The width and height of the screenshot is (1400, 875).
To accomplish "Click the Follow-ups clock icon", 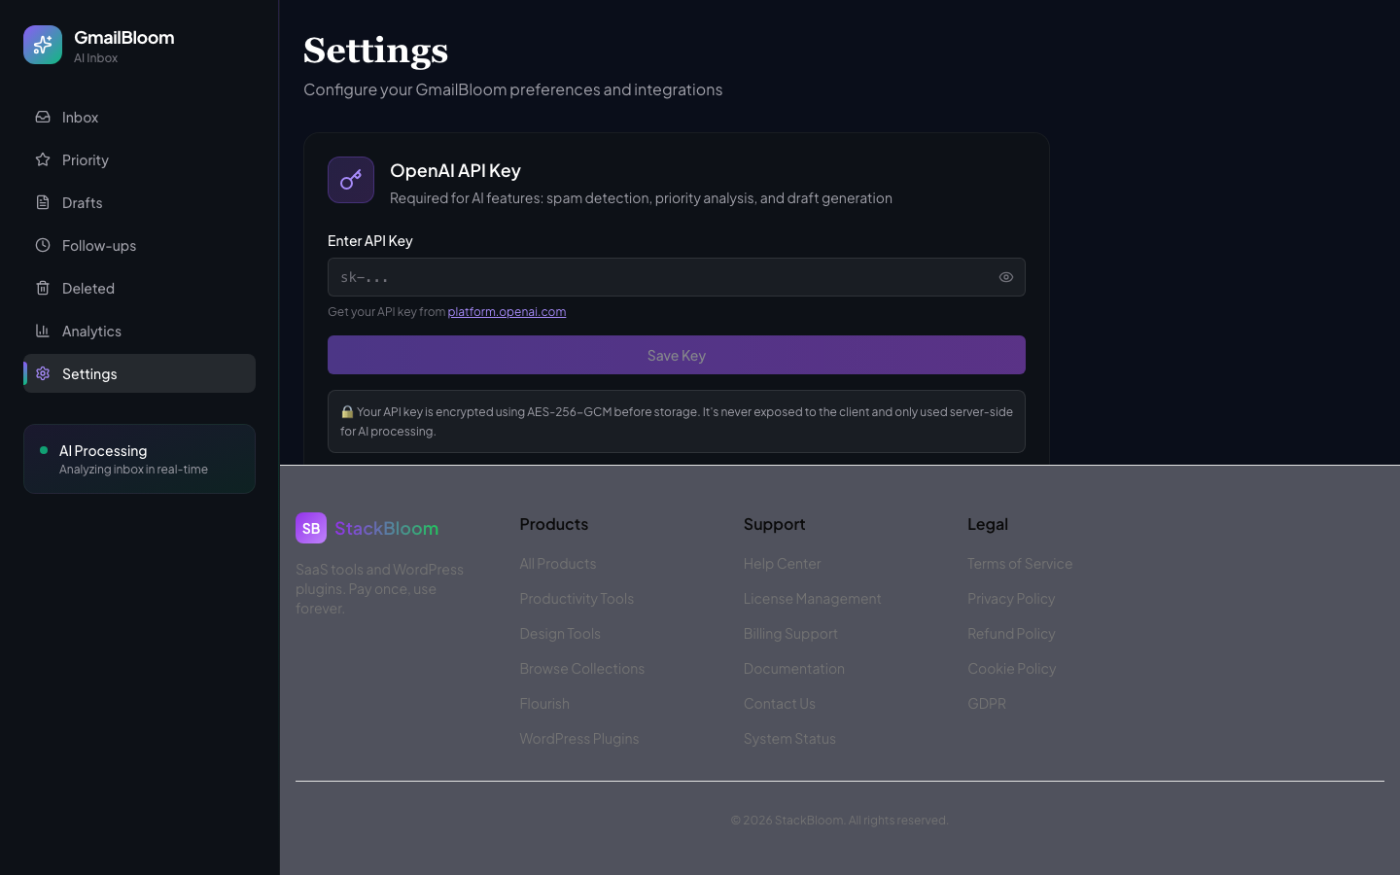I will tap(43, 245).
